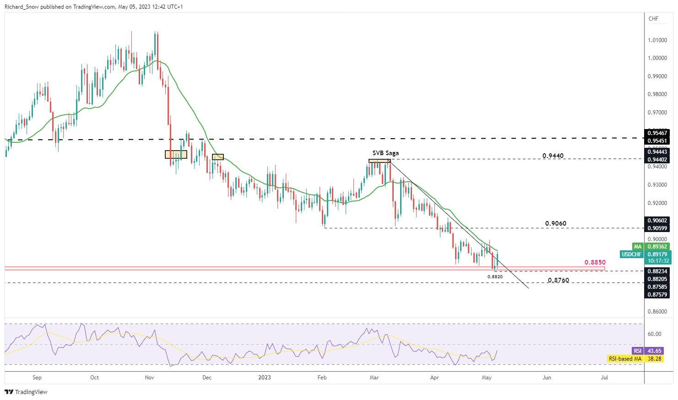The image size is (678, 400).
Task: Click the 0.95451 price axis tag
Action: tap(657, 141)
